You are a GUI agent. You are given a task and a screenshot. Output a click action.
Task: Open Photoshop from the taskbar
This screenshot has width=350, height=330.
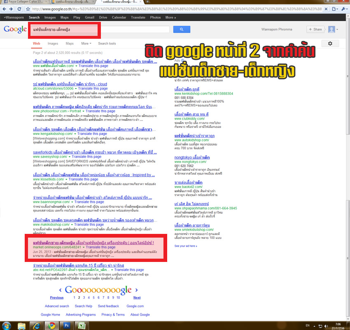pyautogui.click(x=67, y=325)
